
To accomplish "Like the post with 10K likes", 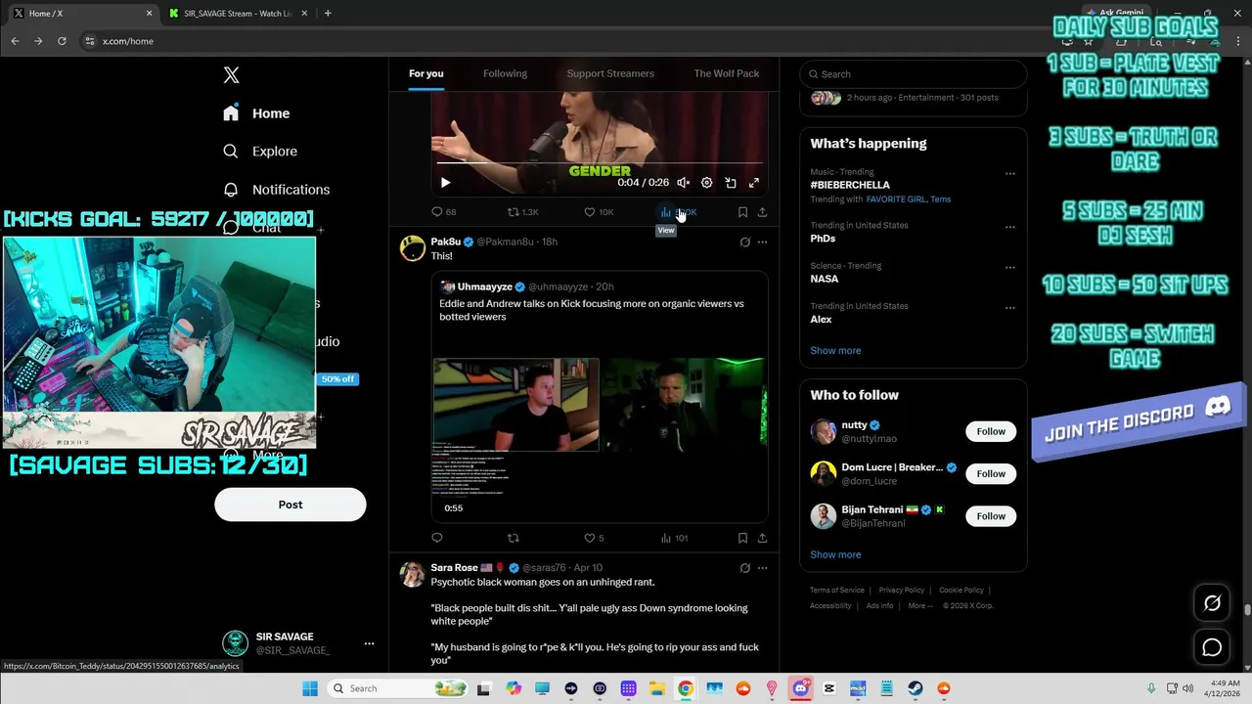I will [599, 212].
